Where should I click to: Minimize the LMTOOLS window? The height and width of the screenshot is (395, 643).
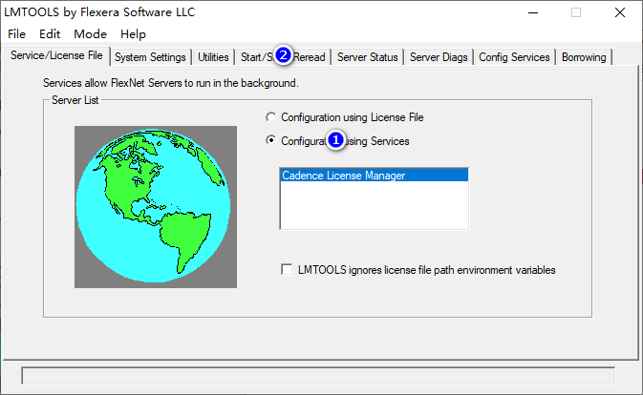(x=533, y=12)
